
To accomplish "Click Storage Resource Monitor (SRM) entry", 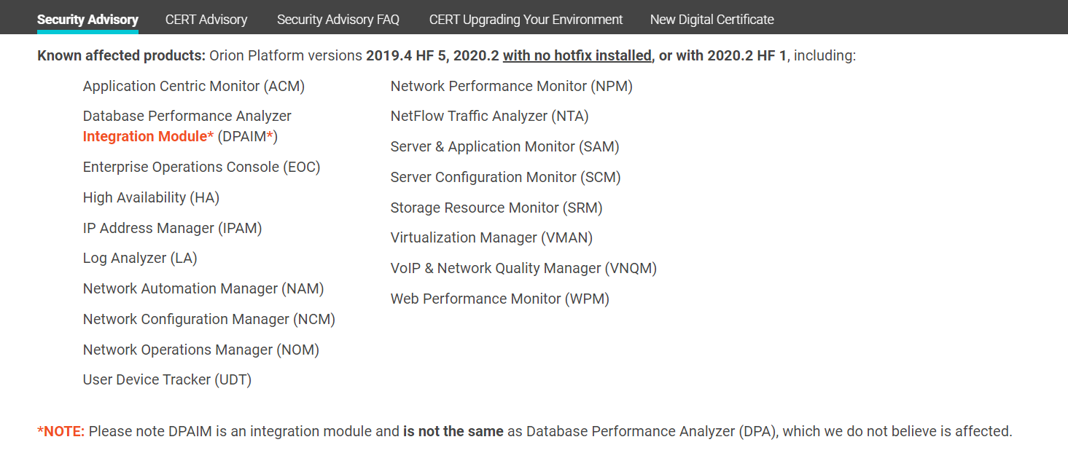I will pos(496,208).
